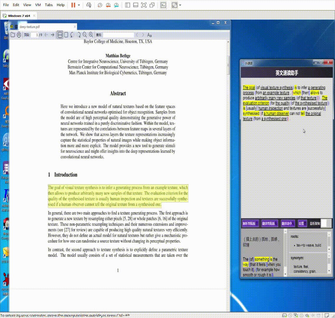Screen dimensions: 335x318
Task: Zoom in on the PDF
Action: (91, 35)
